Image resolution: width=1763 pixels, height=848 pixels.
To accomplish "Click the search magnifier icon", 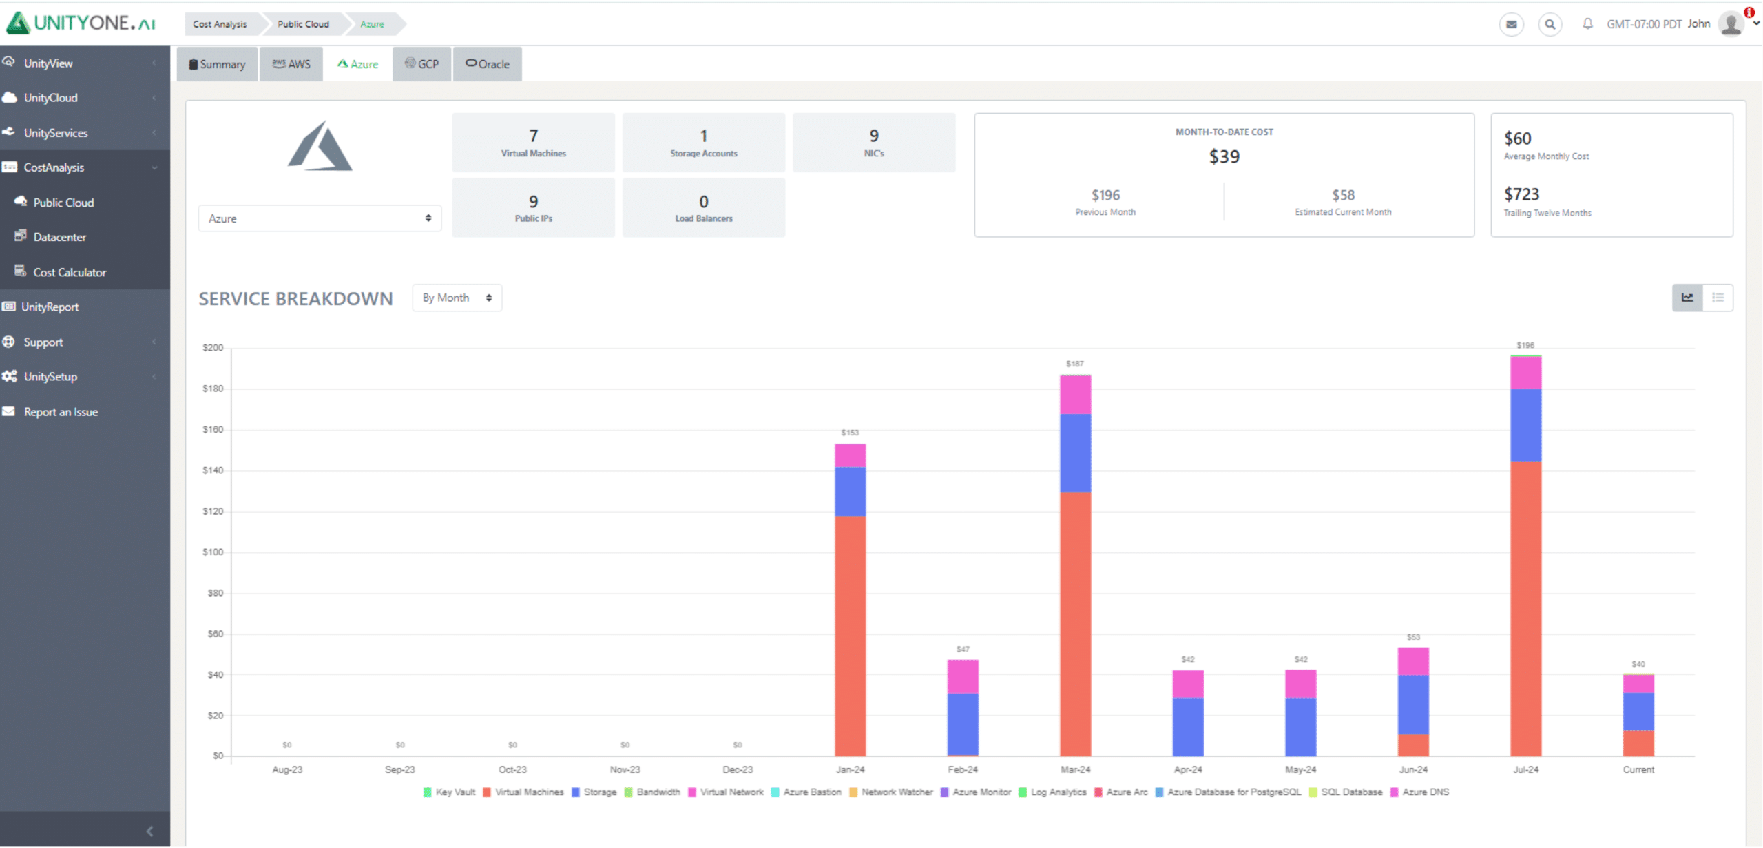I will 1550,24.
